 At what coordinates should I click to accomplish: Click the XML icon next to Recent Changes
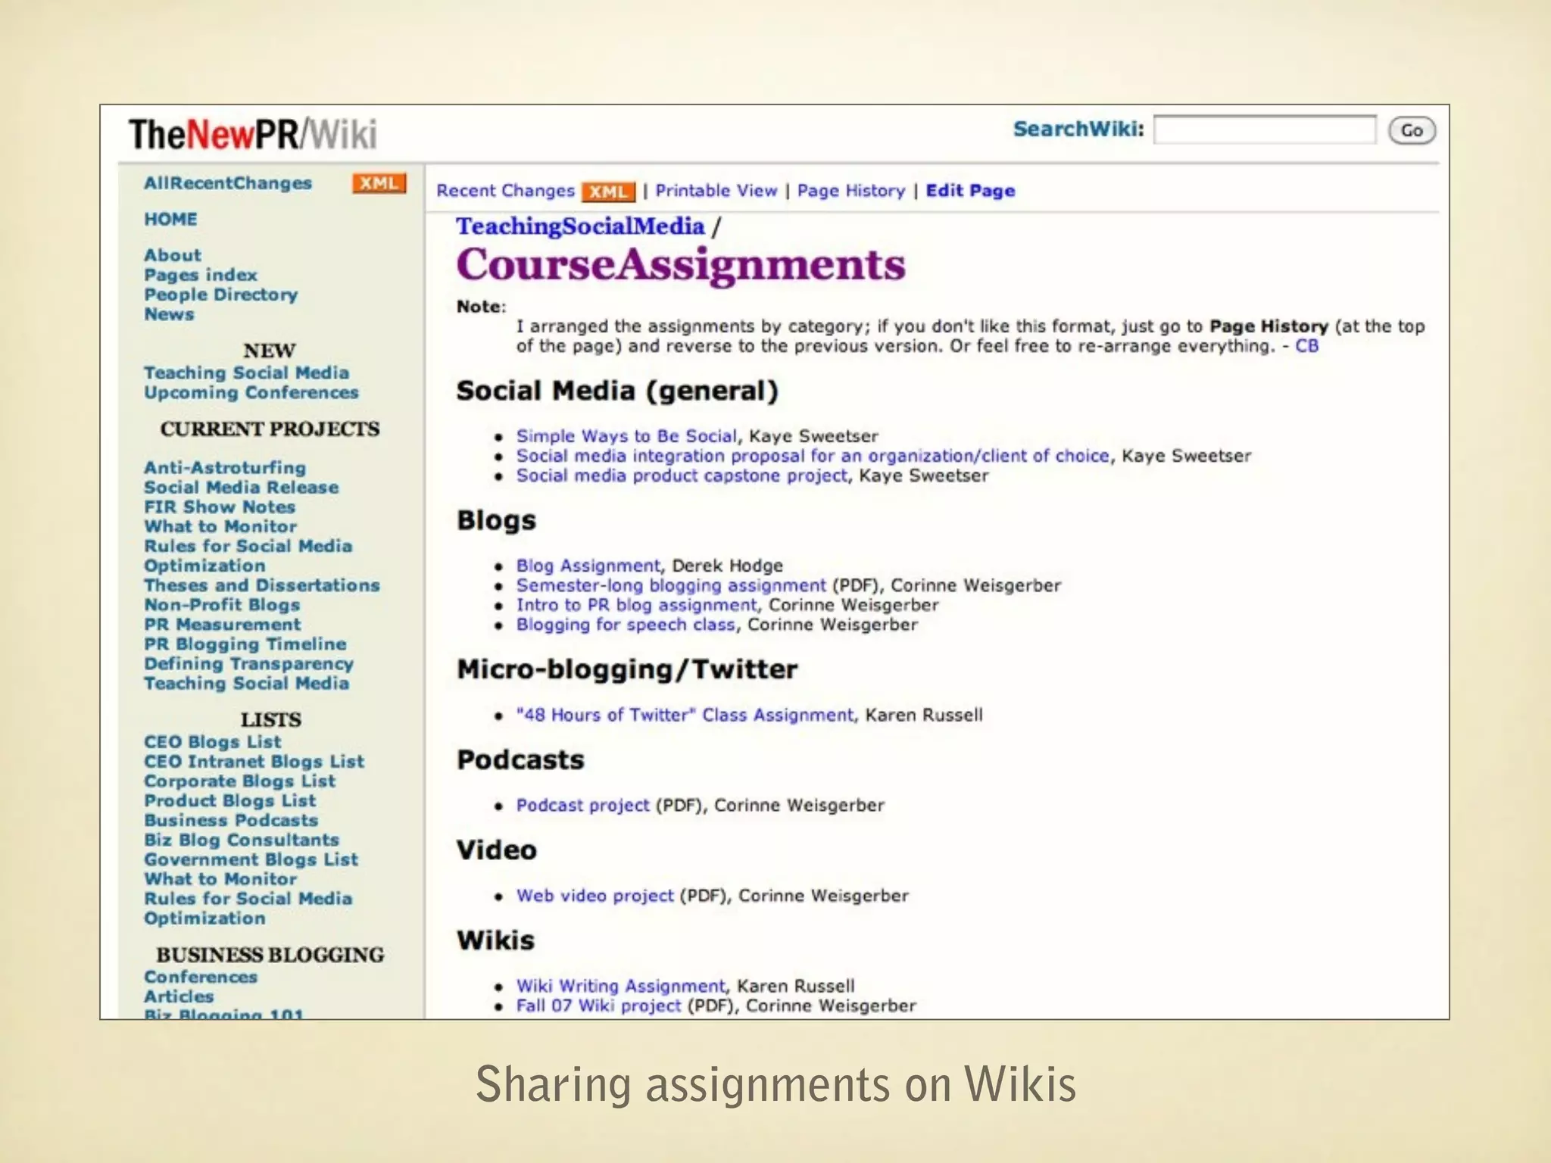point(608,192)
